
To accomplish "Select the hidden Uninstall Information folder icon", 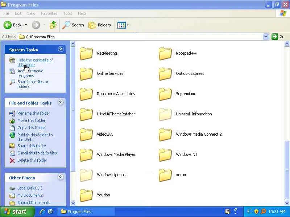I will click(165, 114).
